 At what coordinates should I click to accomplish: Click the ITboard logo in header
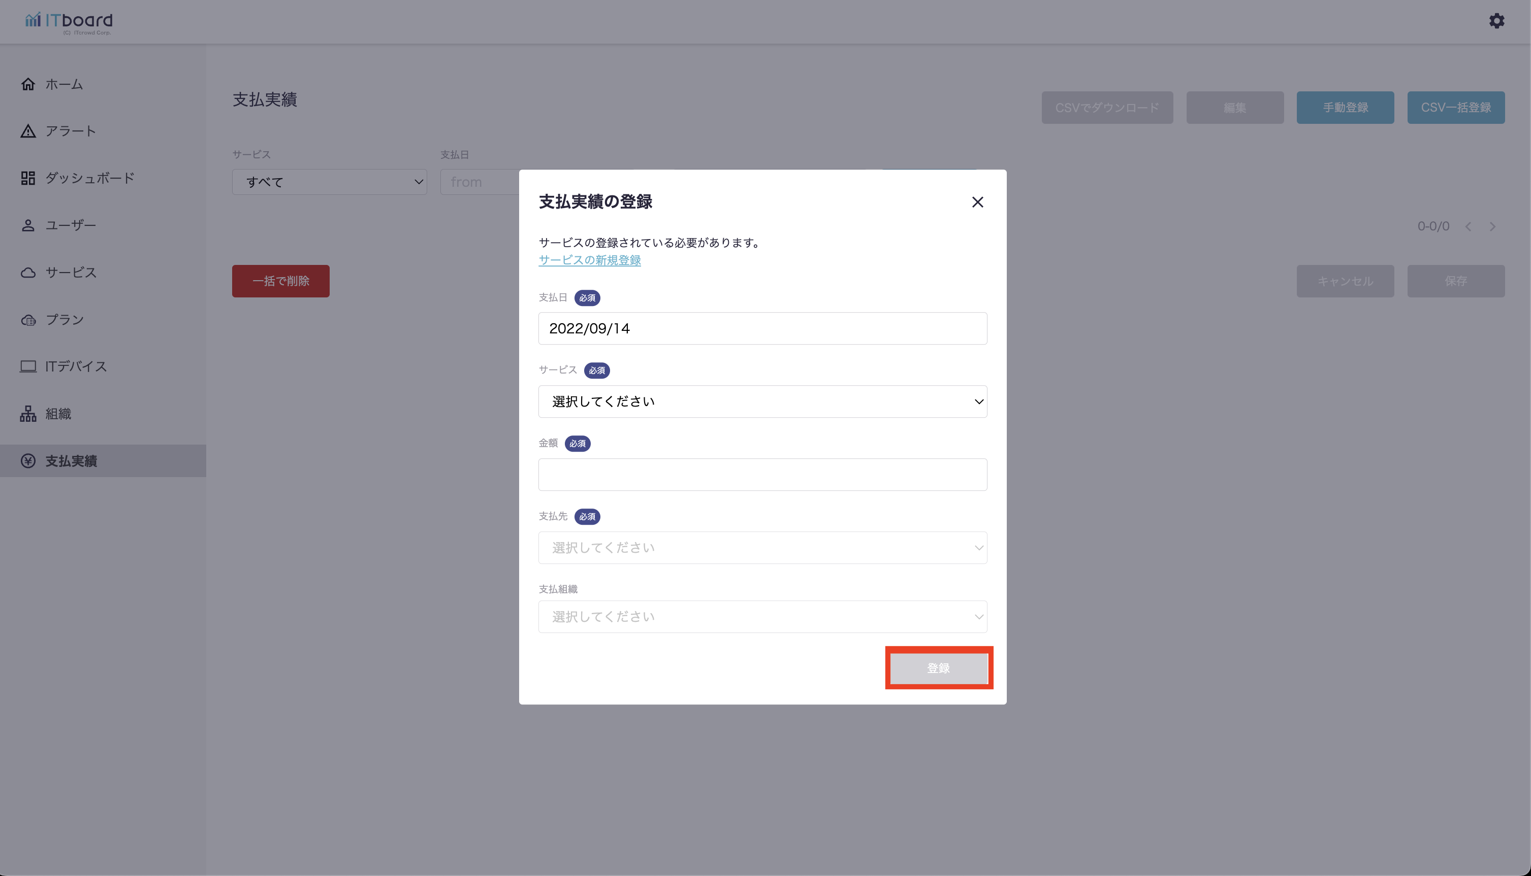coord(69,22)
